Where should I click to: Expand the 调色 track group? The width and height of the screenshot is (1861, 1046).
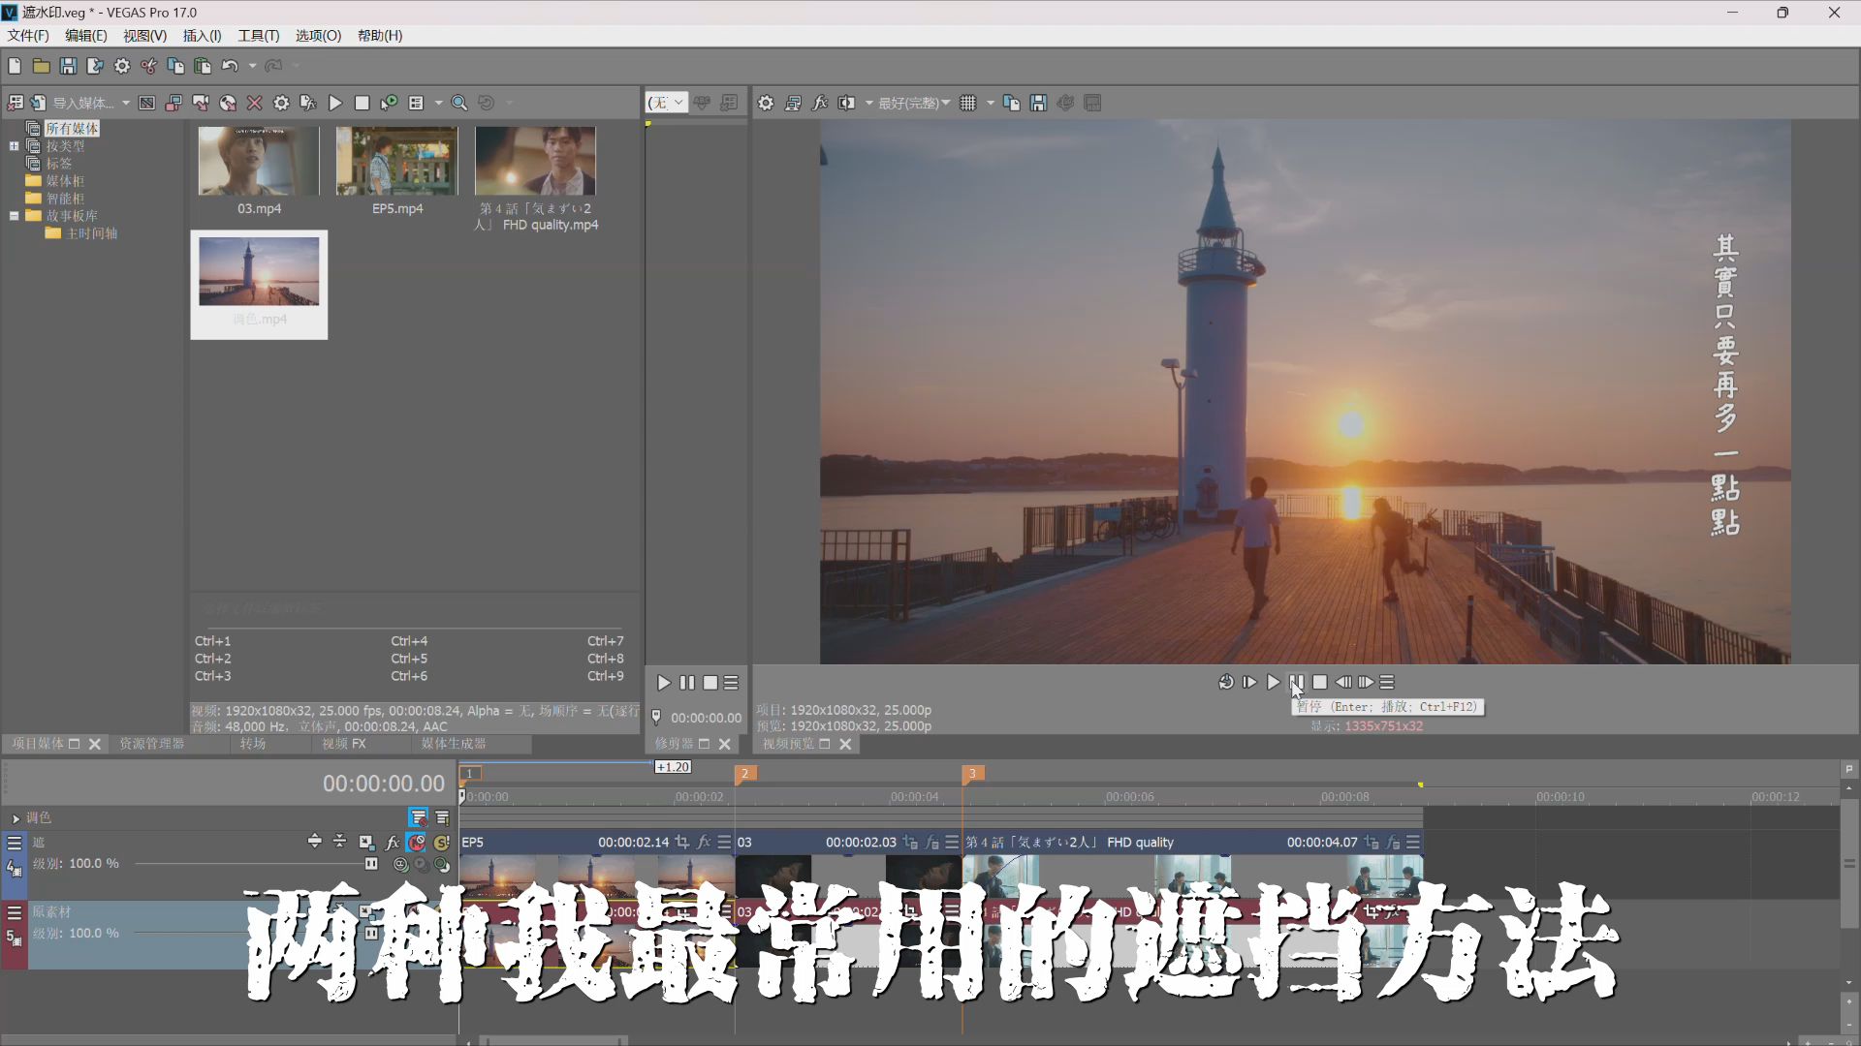pyautogui.click(x=16, y=818)
